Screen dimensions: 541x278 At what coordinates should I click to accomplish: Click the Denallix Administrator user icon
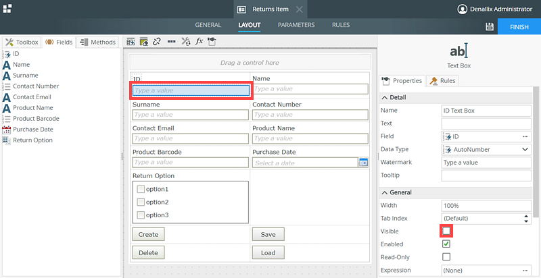coord(463,9)
